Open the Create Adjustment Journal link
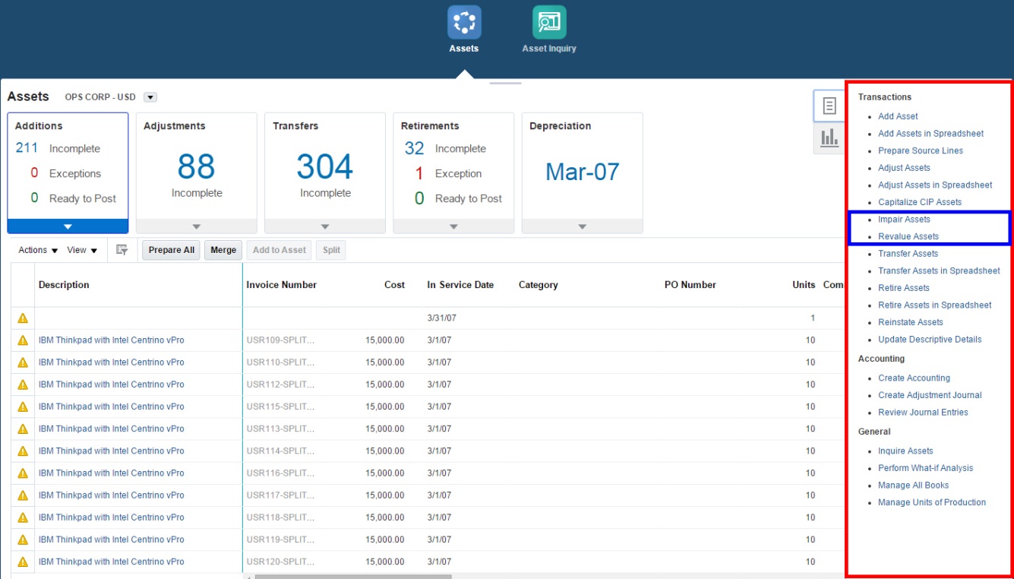 (x=930, y=395)
